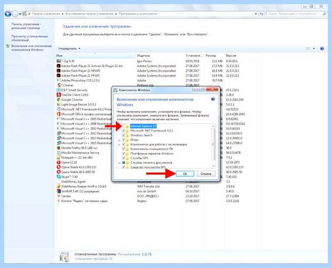Open help via the main window question icon
332x268 pixels.
click(322, 49)
